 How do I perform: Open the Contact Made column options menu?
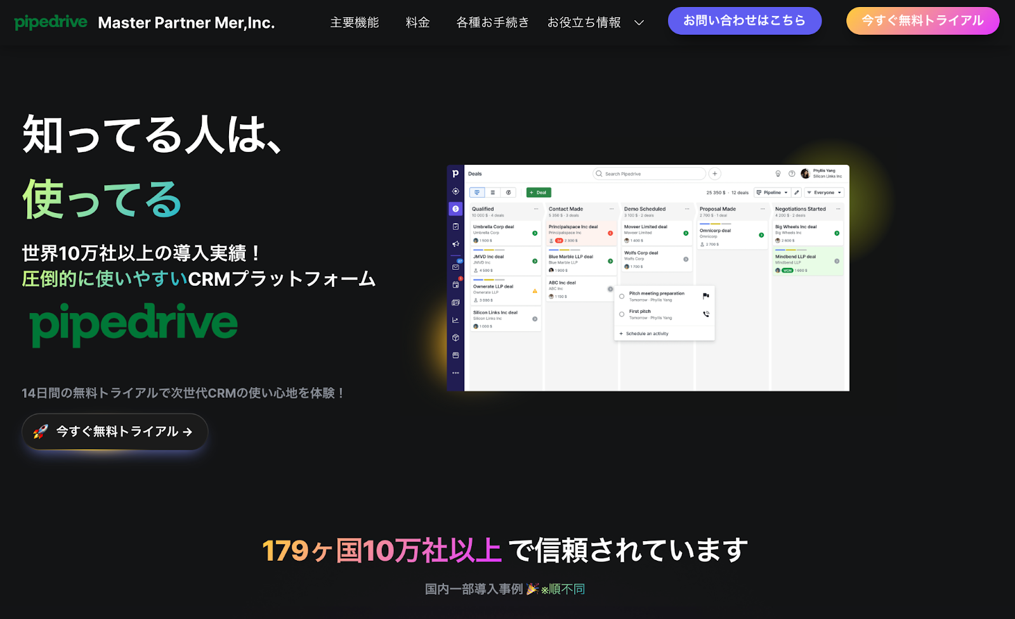click(612, 209)
